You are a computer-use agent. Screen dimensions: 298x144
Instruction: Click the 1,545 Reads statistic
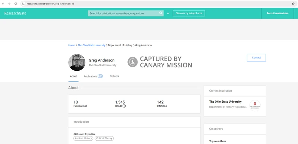point(120,104)
